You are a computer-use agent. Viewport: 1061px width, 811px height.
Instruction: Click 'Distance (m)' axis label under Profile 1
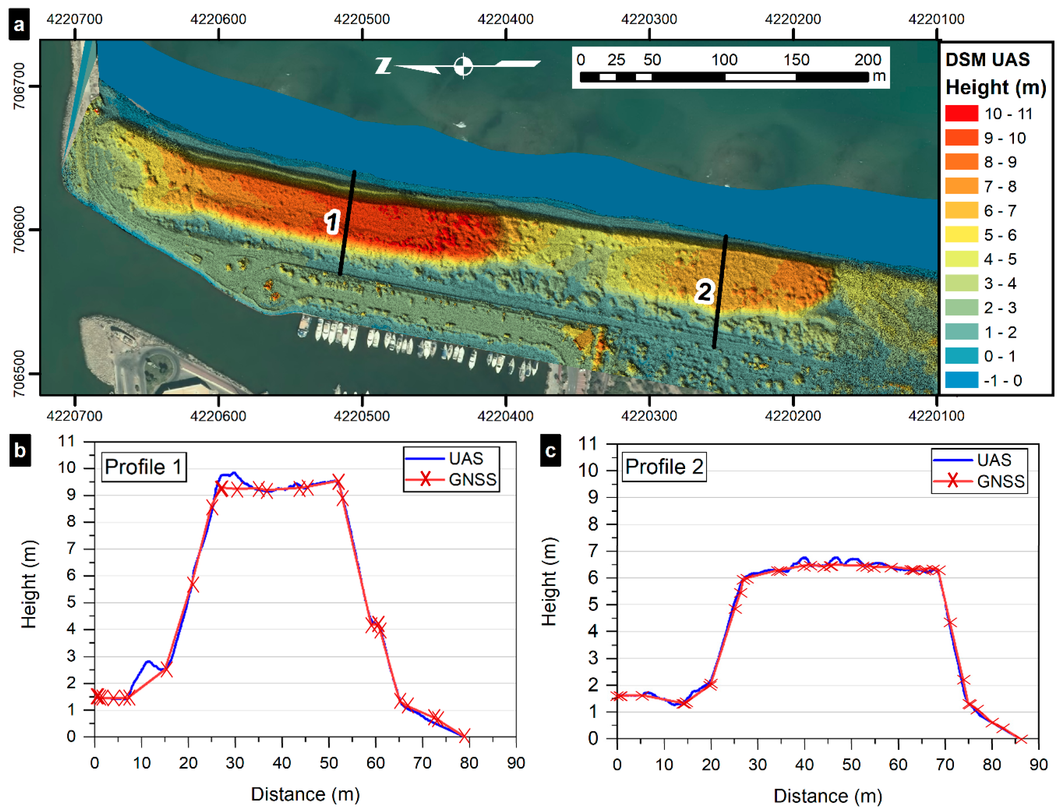[x=305, y=794]
